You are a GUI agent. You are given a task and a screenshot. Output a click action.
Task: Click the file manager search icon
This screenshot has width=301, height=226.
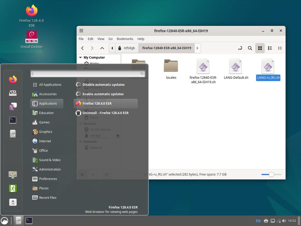pos(250,48)
